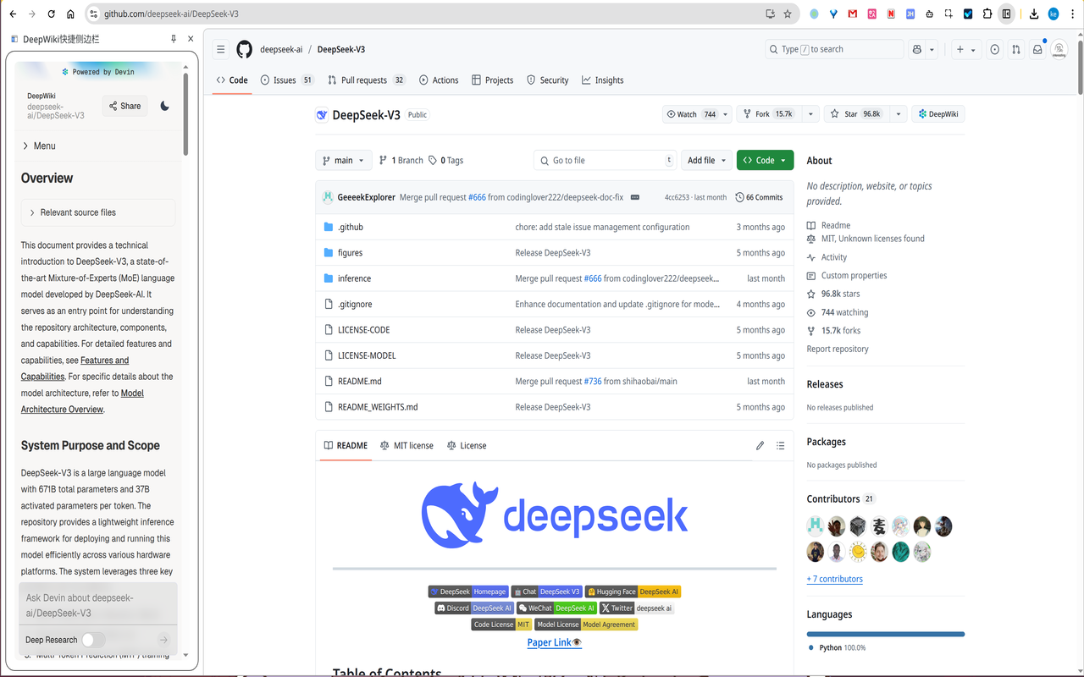Open the notifications inbox icon
The image size is (1084, 677).
1037,49
